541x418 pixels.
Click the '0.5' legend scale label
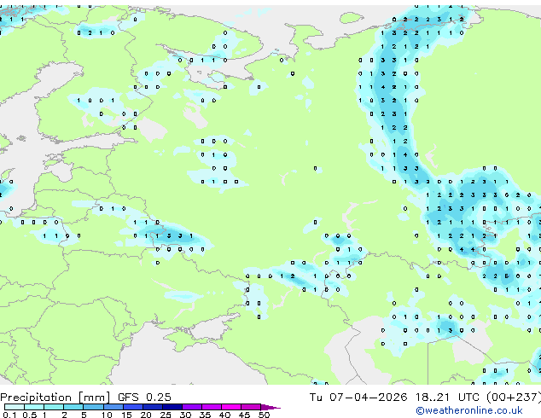coord(30,415)
